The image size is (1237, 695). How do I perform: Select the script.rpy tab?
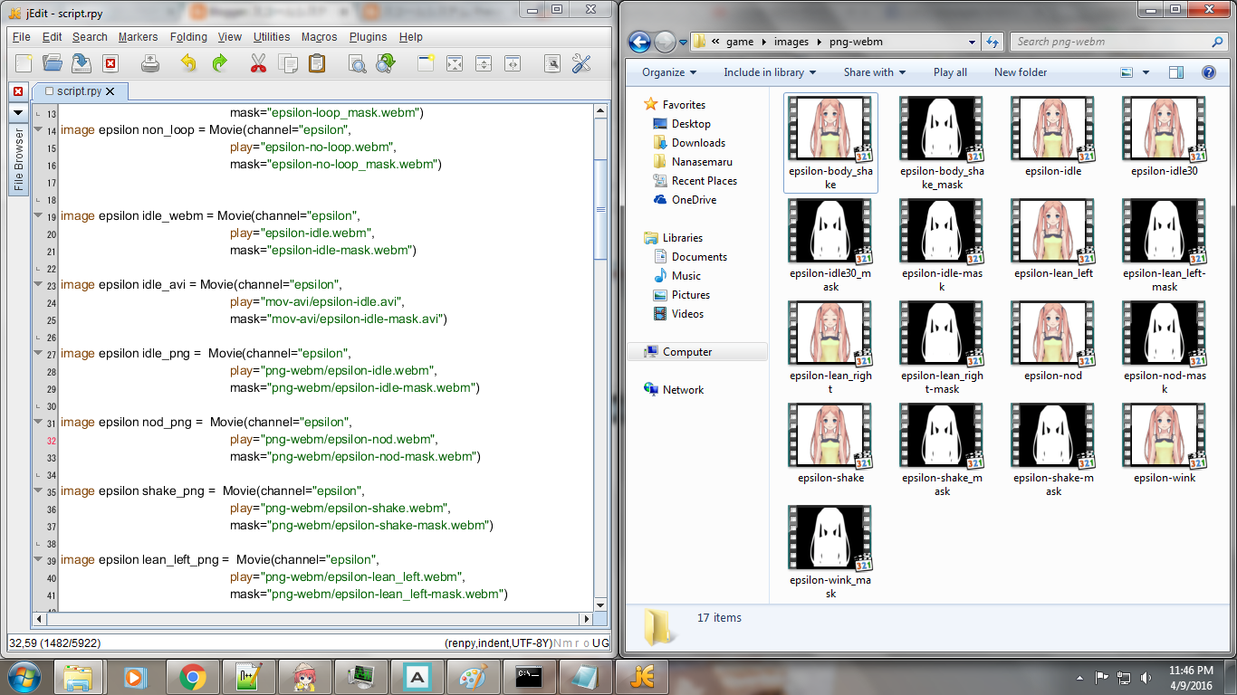(77, 91)
